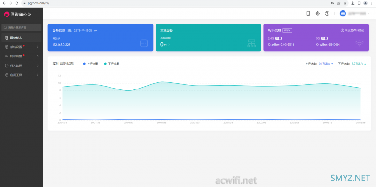Screen dimensions: 376x187
Task: Open the customer service headset icon
Action: coord(318,14)
